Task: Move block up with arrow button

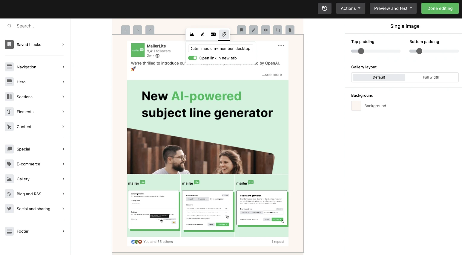Action: click(x=138, y=30)
